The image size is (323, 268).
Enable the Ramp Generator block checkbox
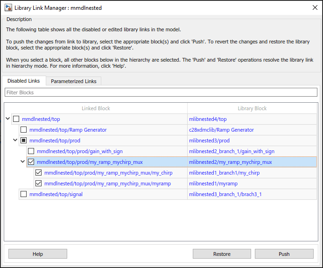pos(23,130)
